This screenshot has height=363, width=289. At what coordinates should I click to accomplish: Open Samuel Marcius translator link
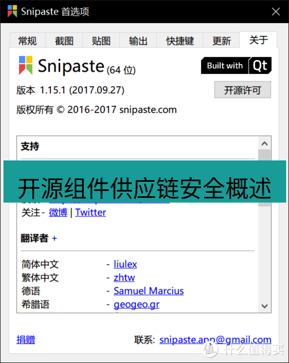(x=149, y=291)
